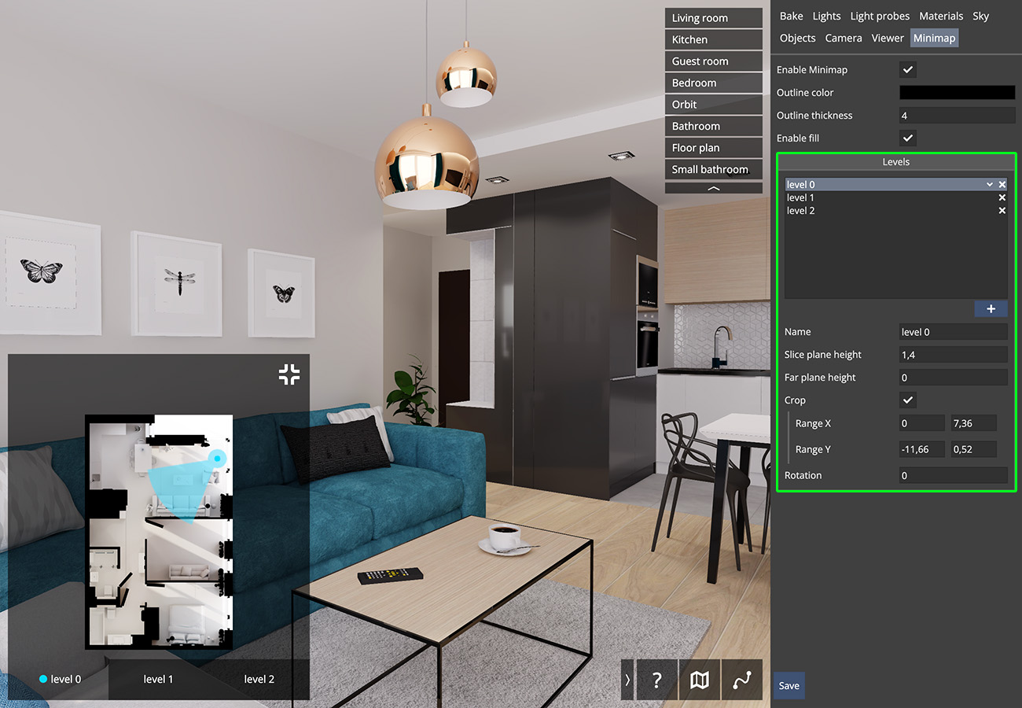Go to the Light probes tab
The width and height of the screenshot is (1022, 708).
pos(880,16)
